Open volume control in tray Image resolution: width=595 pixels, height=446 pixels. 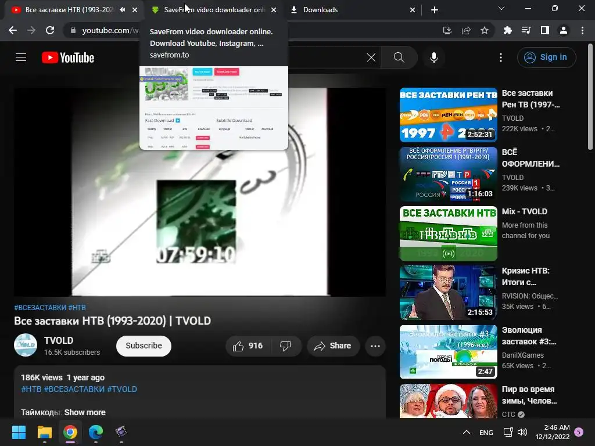[522, 432]
